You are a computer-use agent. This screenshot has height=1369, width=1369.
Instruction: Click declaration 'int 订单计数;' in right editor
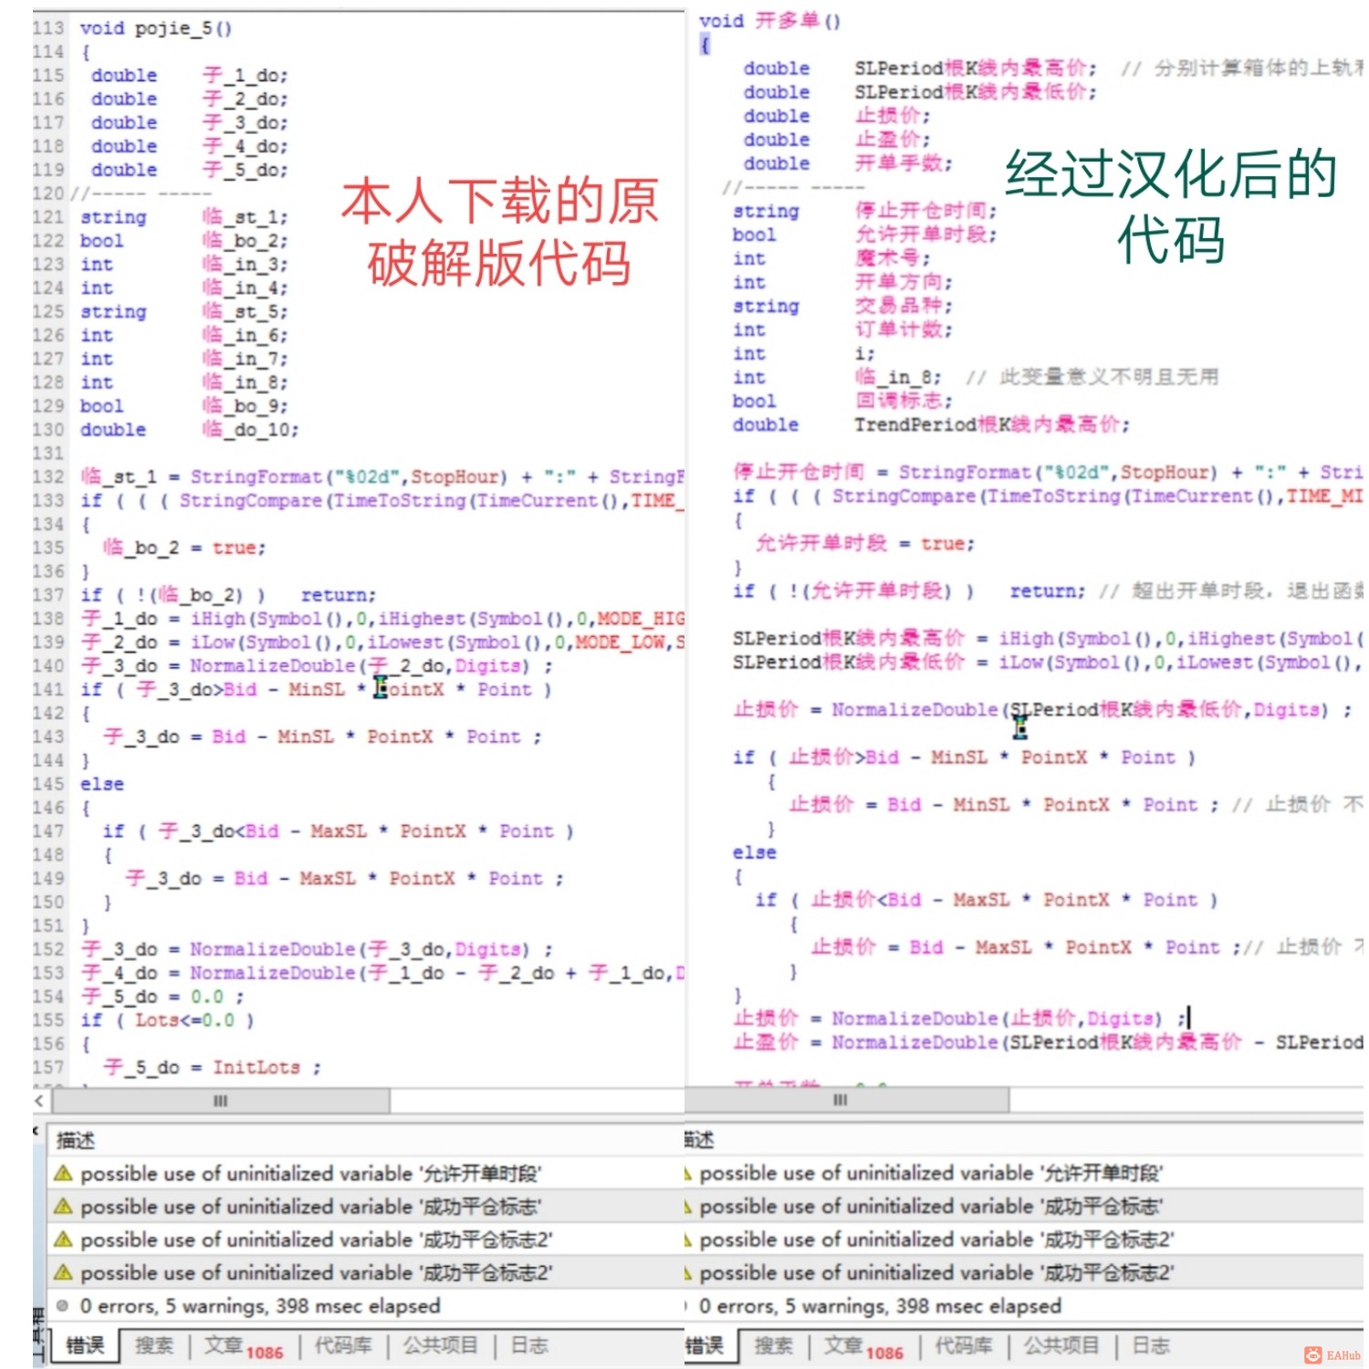coord(842,329)
